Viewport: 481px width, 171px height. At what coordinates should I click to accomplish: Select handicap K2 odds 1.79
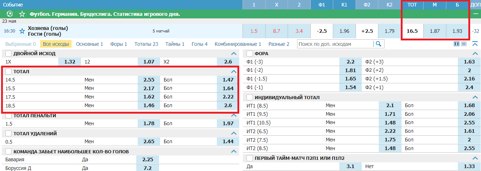(x=390, y=31)
